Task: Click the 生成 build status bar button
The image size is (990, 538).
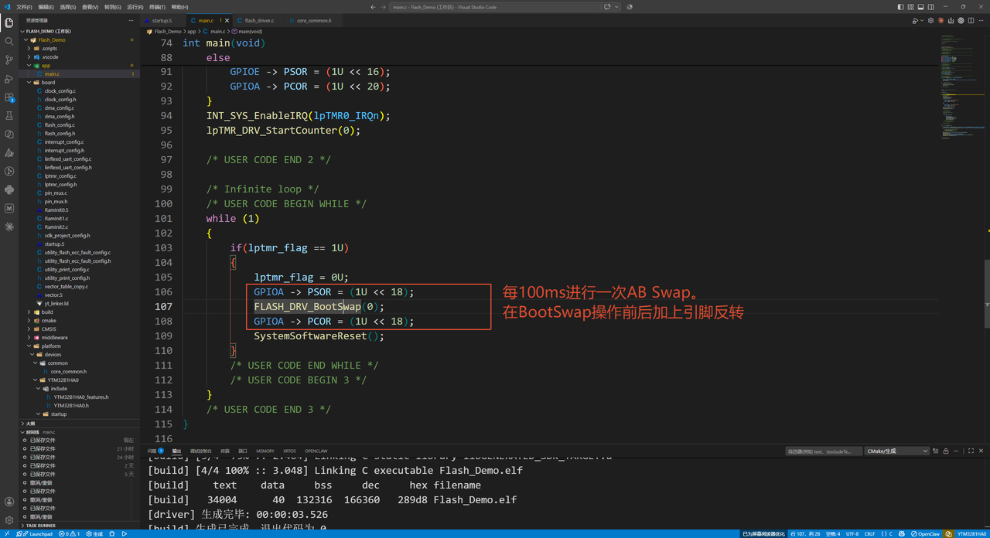Action: click(95, 534)
